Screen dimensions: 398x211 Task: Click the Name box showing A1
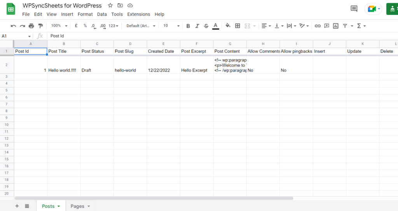tap(16, 36)
